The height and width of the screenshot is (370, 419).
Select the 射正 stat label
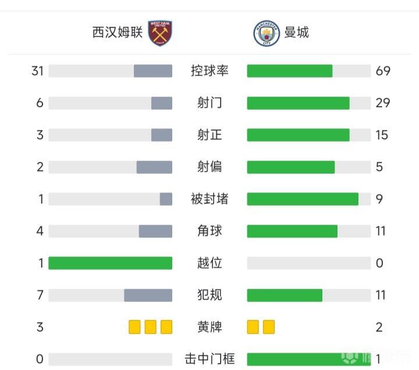(x=210, y=135)
